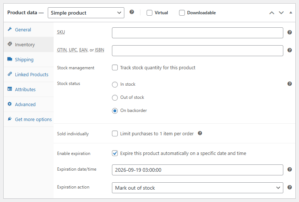Collapse the Product data panel toggle triangle
This screenshot has height=202, width=299.
pyautogui.click(x=291, y=13)
